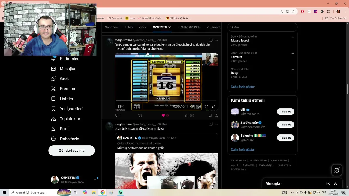Open floating Grok button
The height and width of the screenshot is (196, 349).
click(x=337, y=170)
